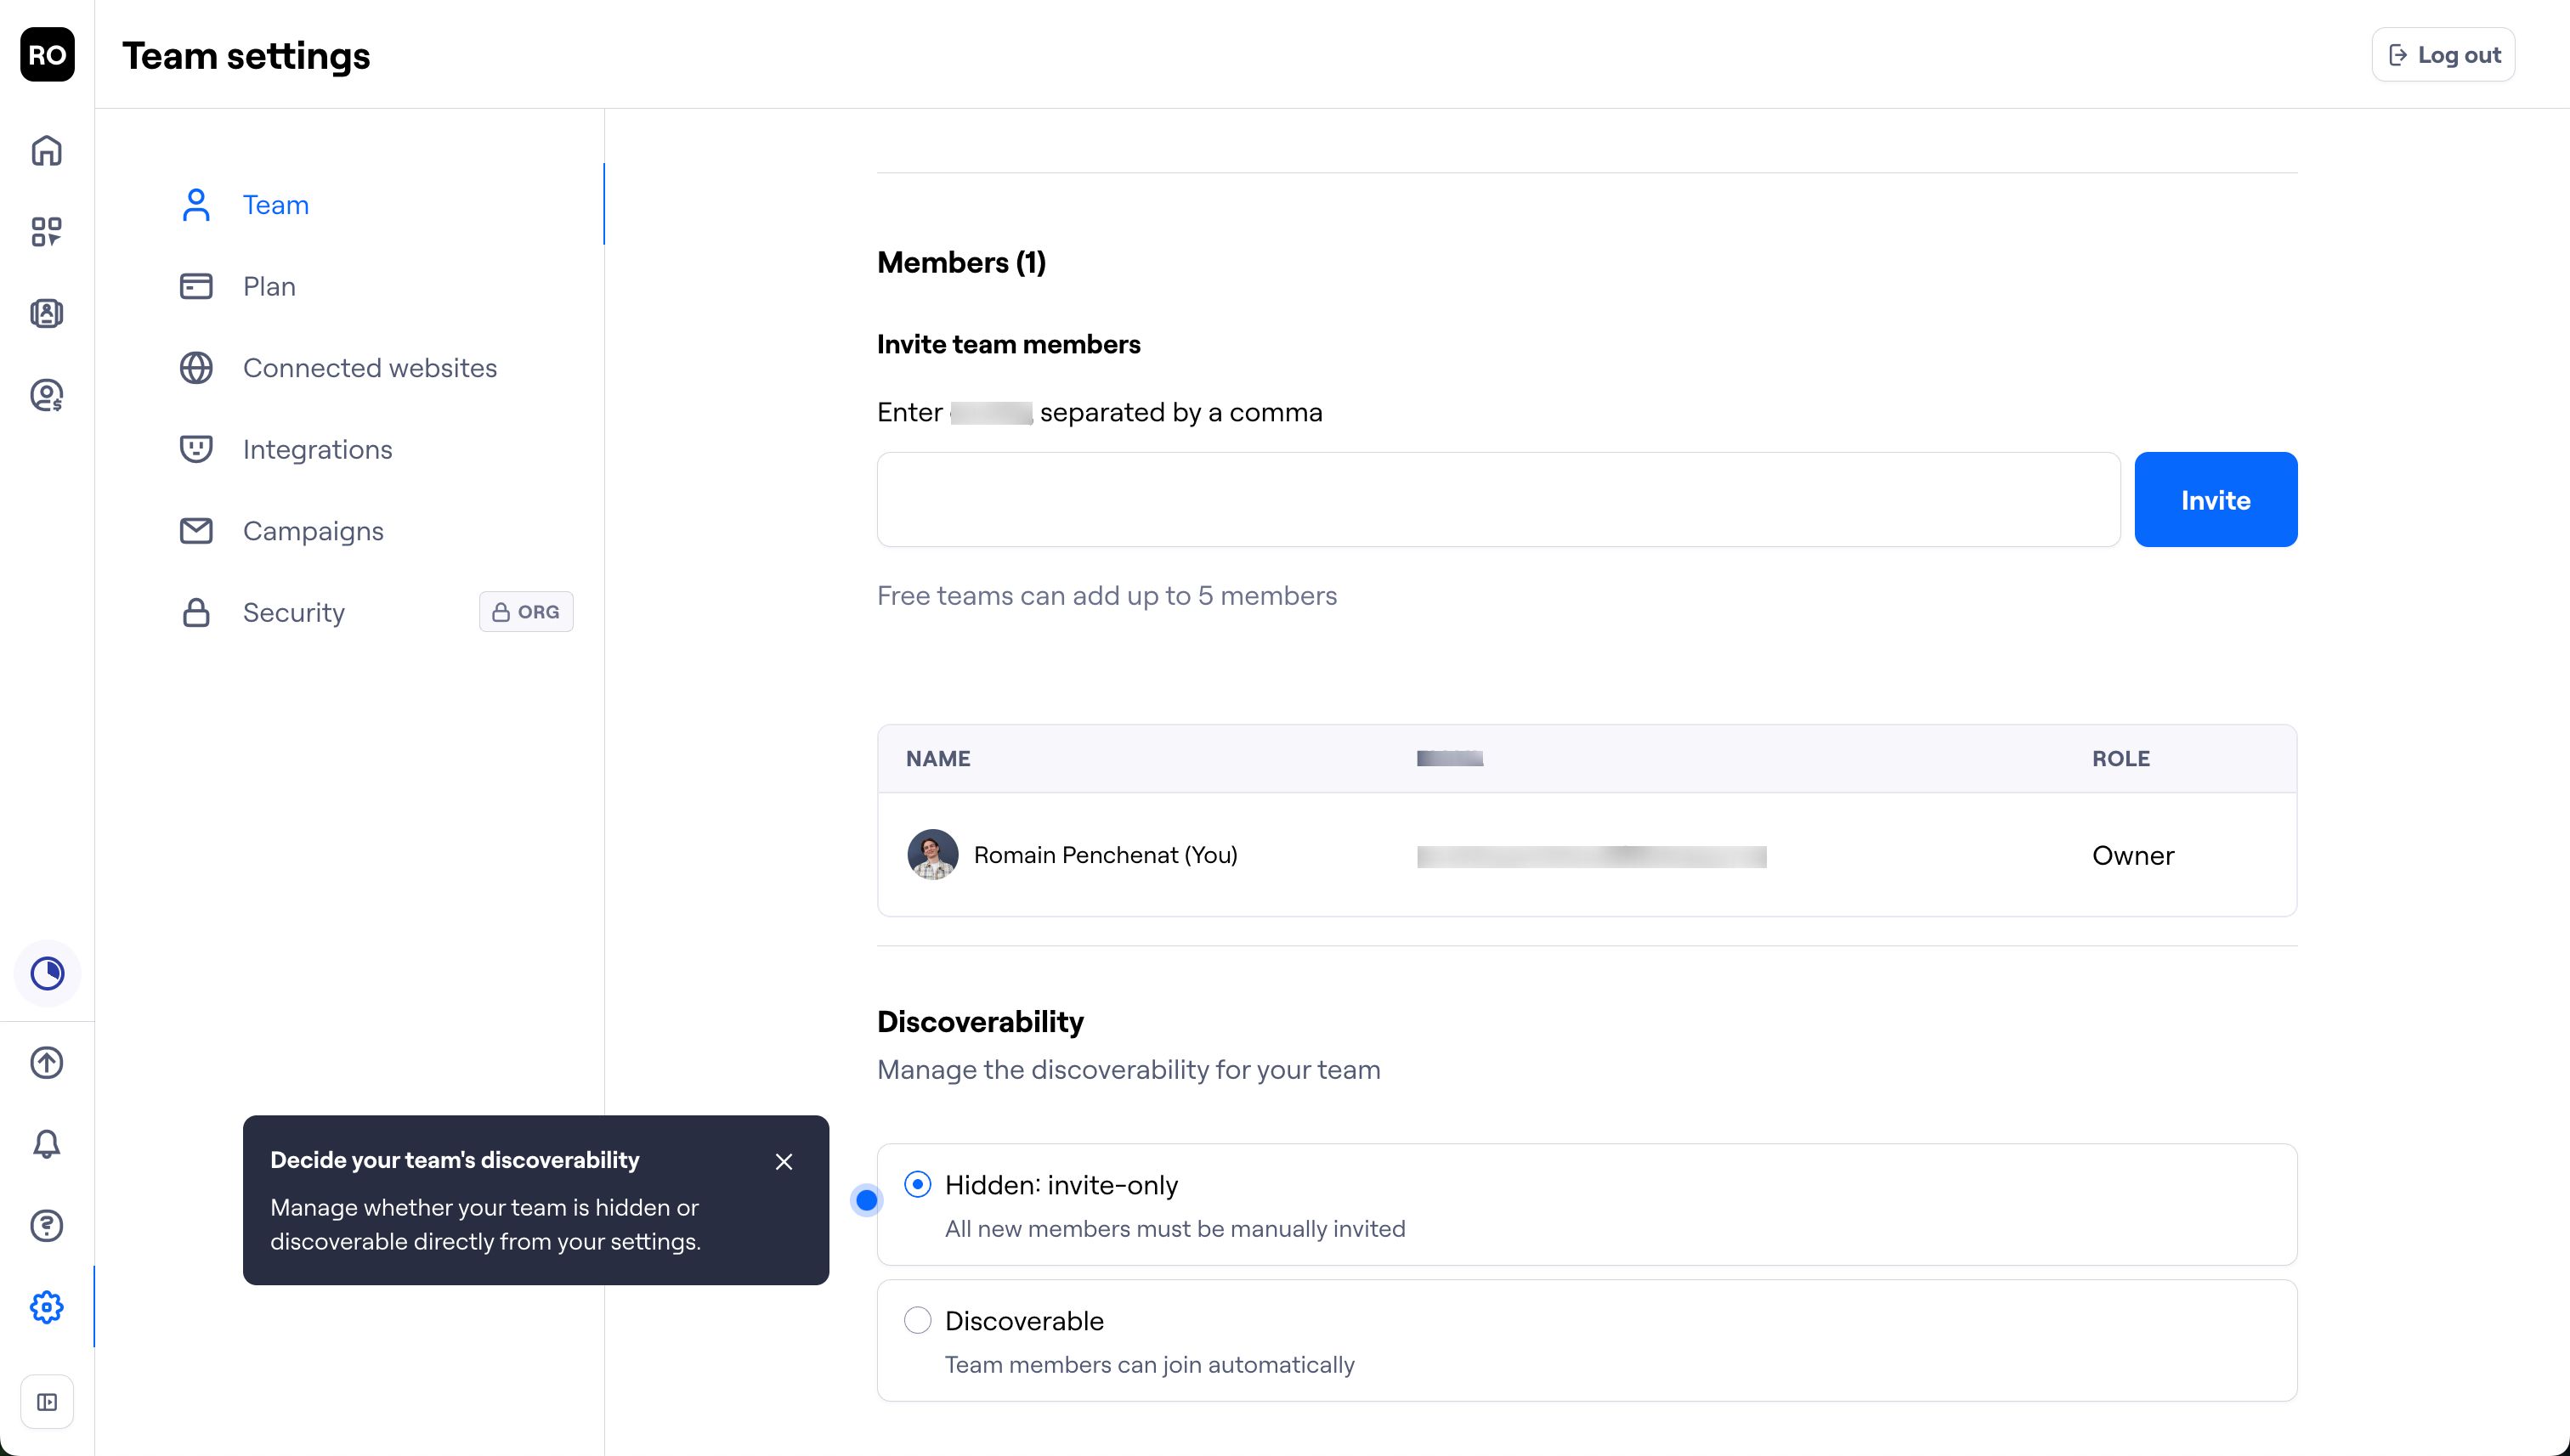Click the Campaigns envelope icon
Screen dimensions: 2570x1456
(196, 531)
